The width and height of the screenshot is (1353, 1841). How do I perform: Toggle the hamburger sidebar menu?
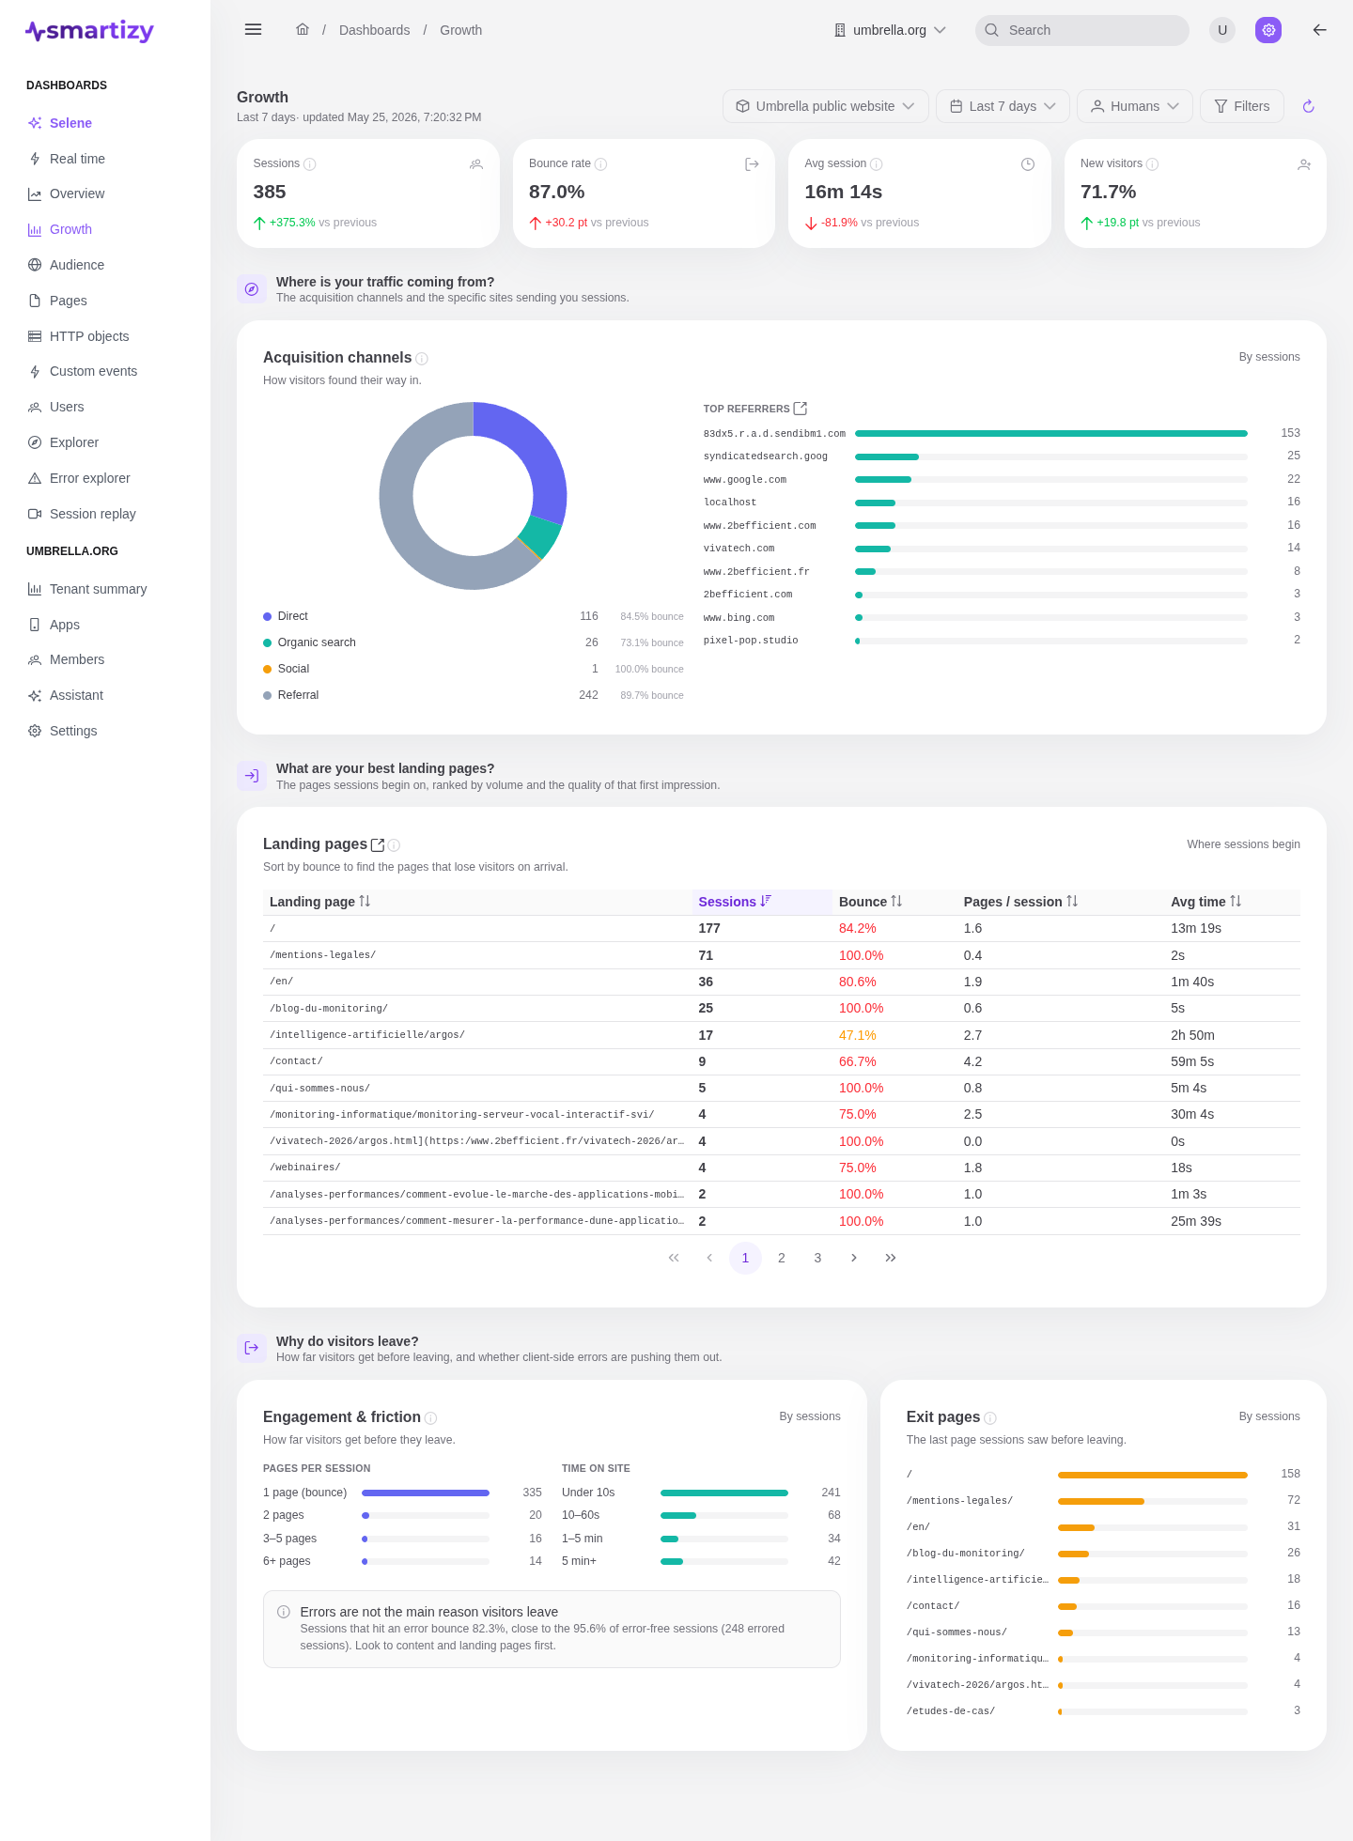(x=253, y=30)
